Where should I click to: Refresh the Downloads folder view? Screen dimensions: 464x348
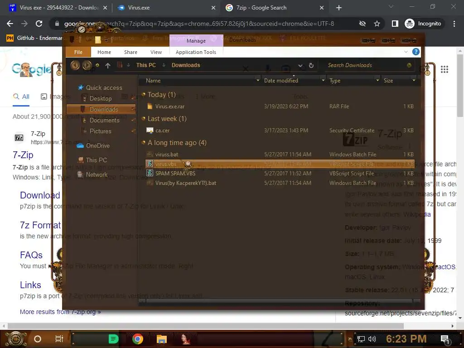pos(311,65)
